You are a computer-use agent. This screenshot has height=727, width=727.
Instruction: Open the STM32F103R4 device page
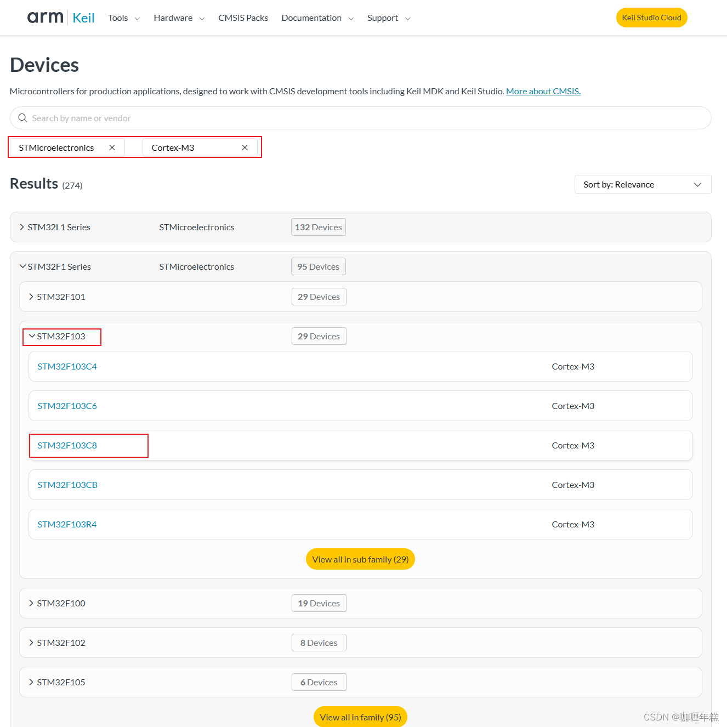pyautogui.click(x=67, y=524)
